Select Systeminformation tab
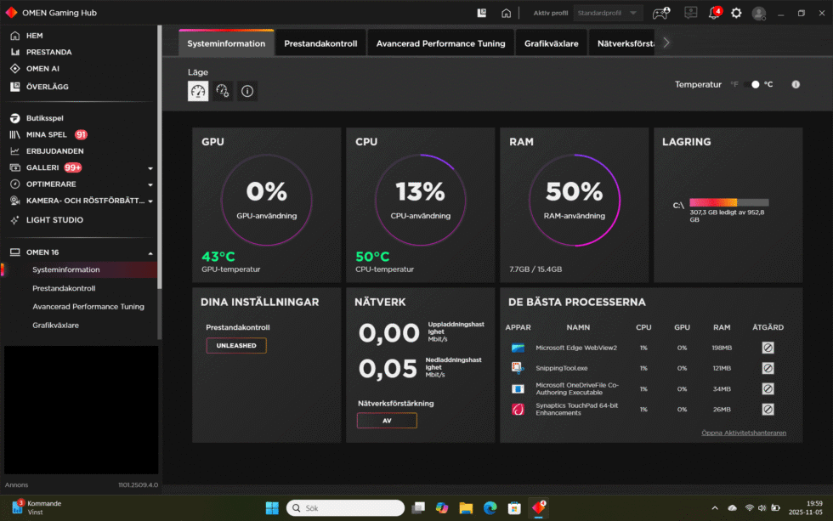Viewport: 833px width, 521px height. 226,43
